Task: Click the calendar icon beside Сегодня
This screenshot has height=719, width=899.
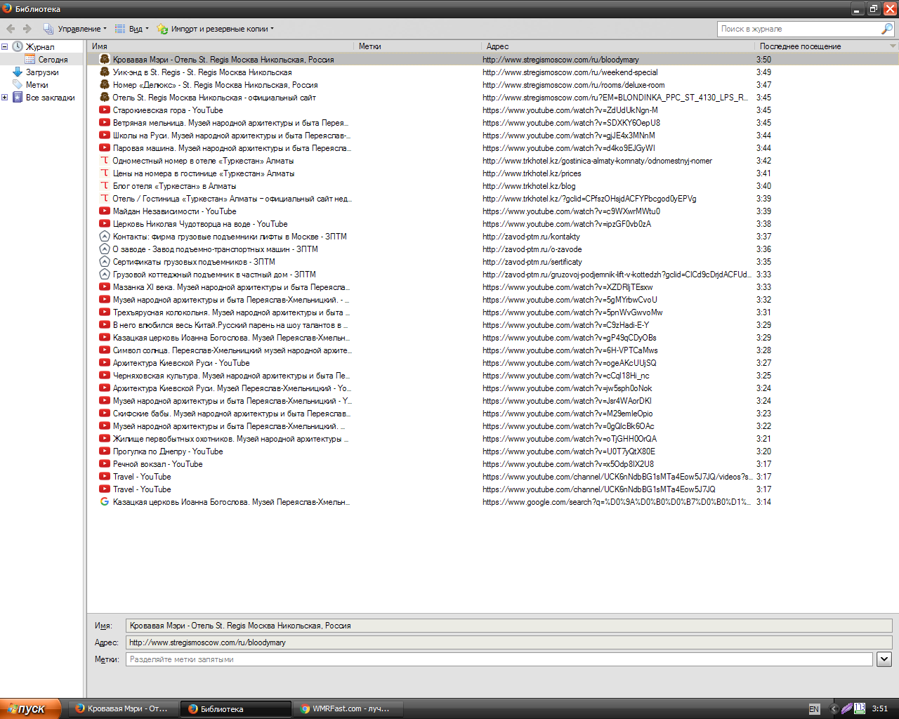Action: tap(30, 59)
